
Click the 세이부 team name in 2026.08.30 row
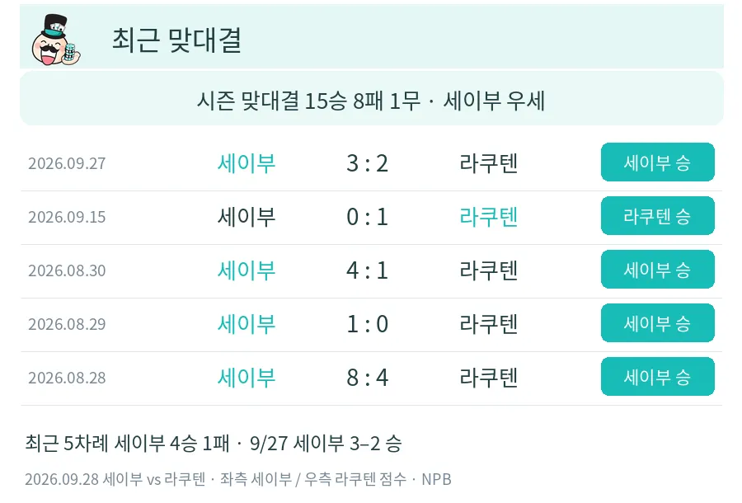[x=246, y=270]
